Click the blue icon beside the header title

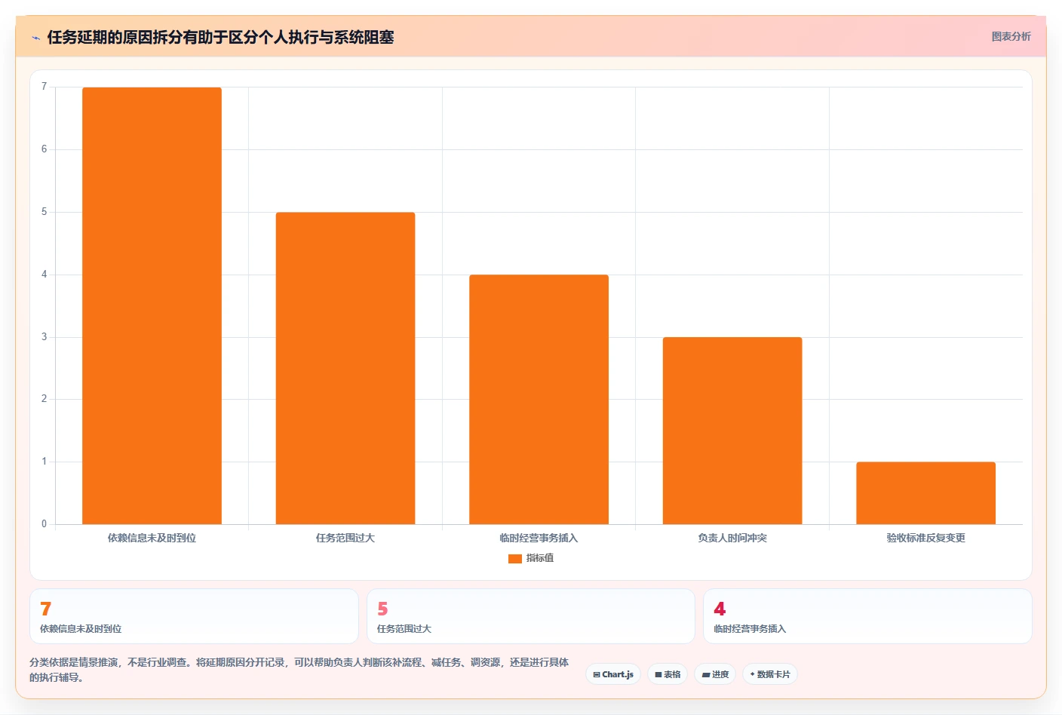point(35,38)
